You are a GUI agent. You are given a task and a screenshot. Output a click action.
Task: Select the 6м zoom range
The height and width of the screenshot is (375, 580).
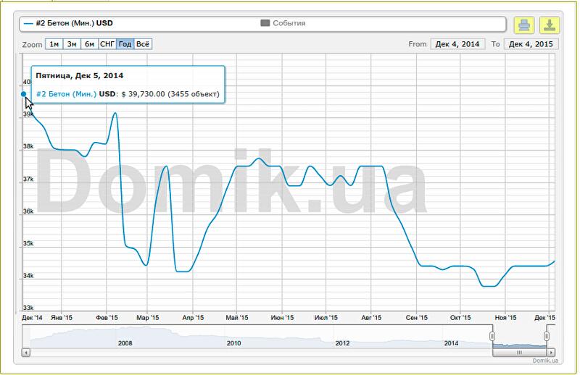pos(89,44)
